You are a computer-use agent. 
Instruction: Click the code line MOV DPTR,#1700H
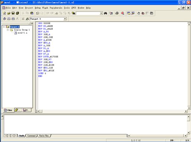(48, 57)
